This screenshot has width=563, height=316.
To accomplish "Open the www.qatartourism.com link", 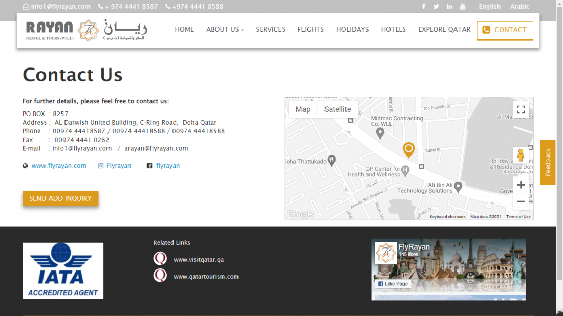I will [x=206, y=277].
